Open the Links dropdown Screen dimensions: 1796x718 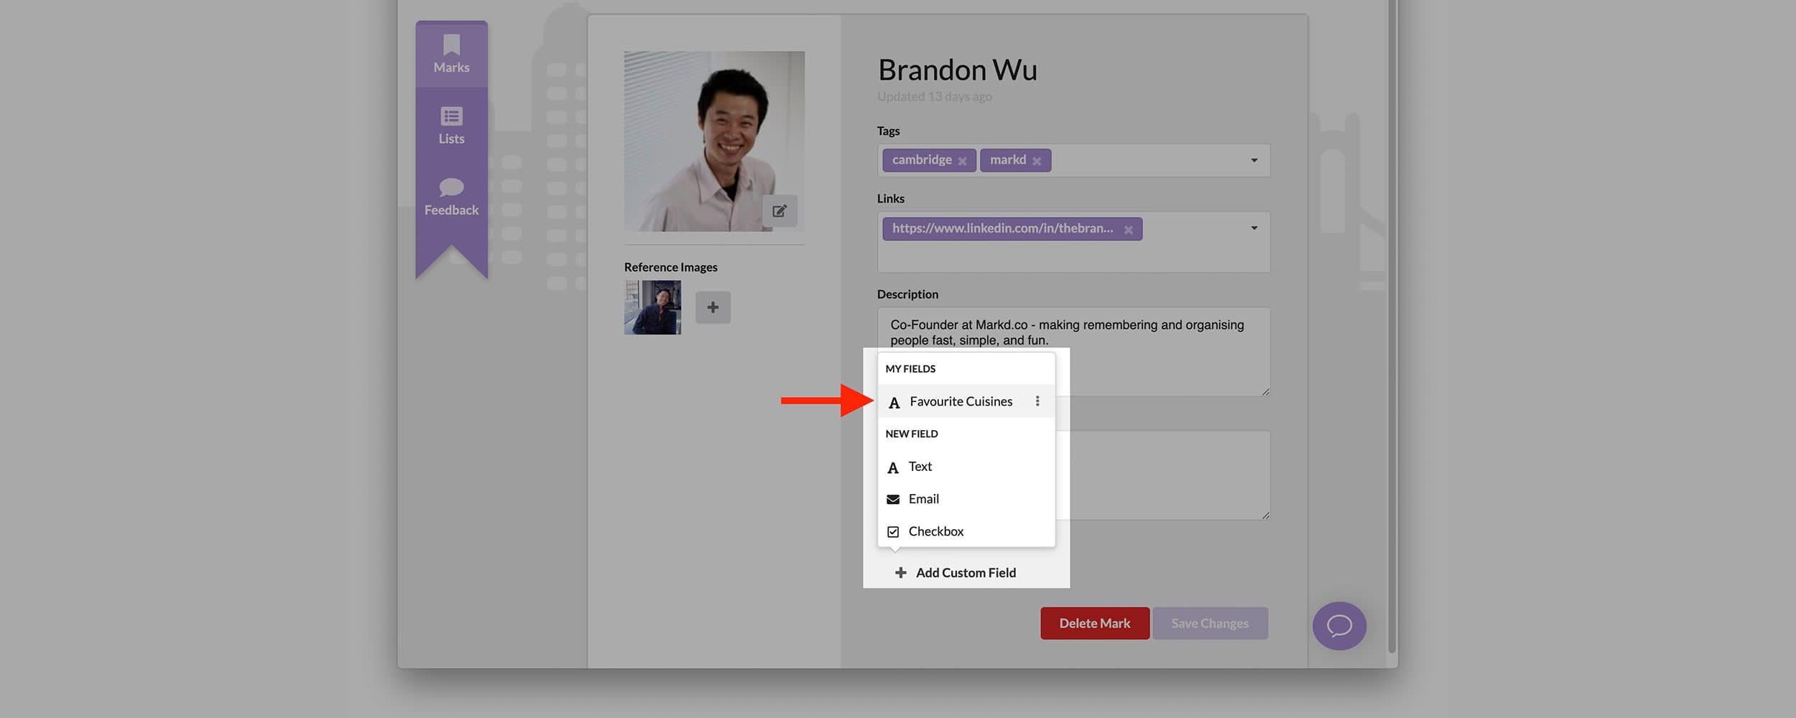pyautogui.click(x=1254, y=228)
